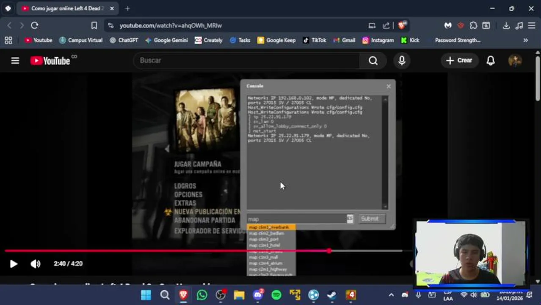Open the Brave Shields lion icon
Screen dimensions: 541x305
pyautogui.click(x=402, y=25)
